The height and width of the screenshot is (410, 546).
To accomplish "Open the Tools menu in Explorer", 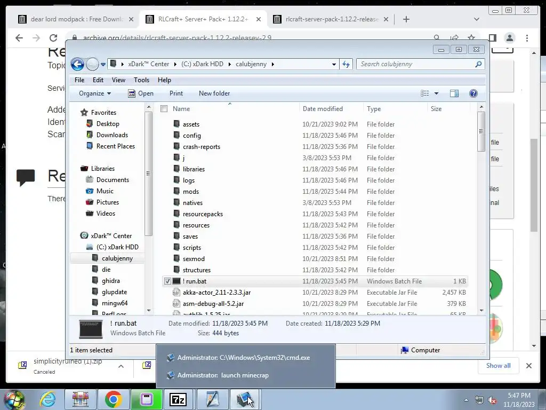I will (x=141, y=80).
